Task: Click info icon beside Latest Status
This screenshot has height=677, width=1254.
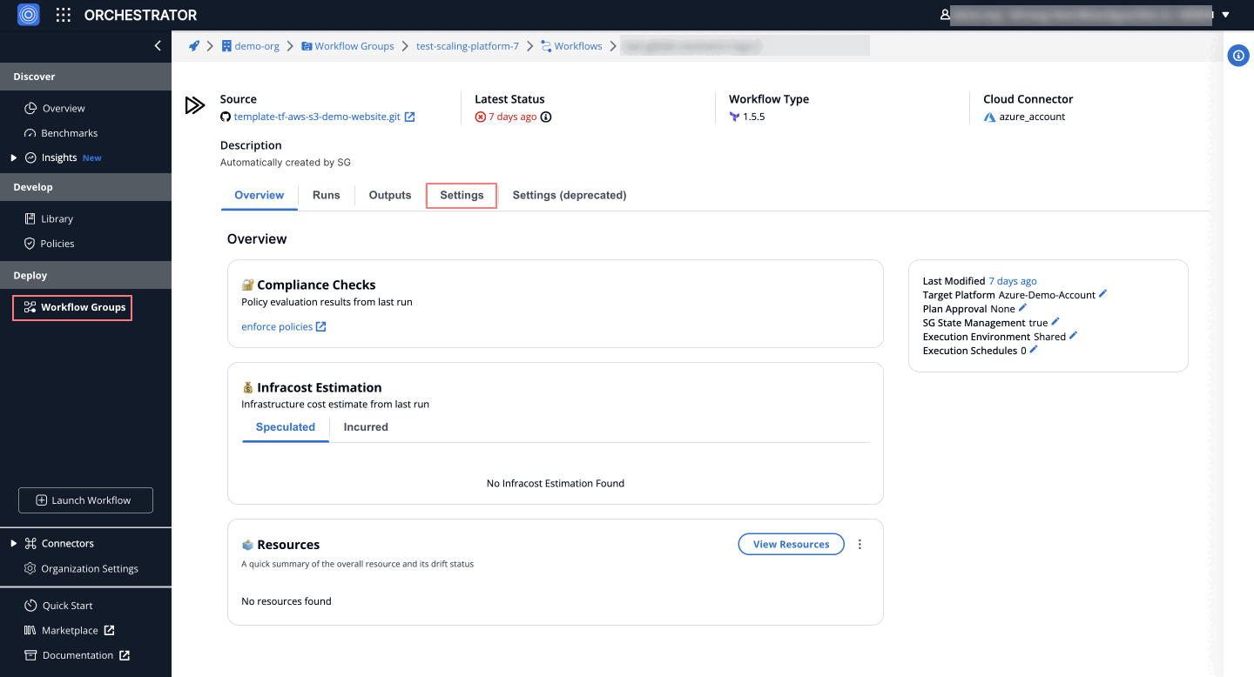Action: pos(546,117)
